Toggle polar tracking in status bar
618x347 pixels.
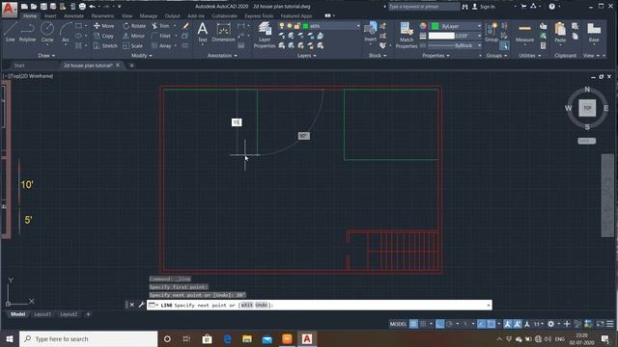pos(450,324)
